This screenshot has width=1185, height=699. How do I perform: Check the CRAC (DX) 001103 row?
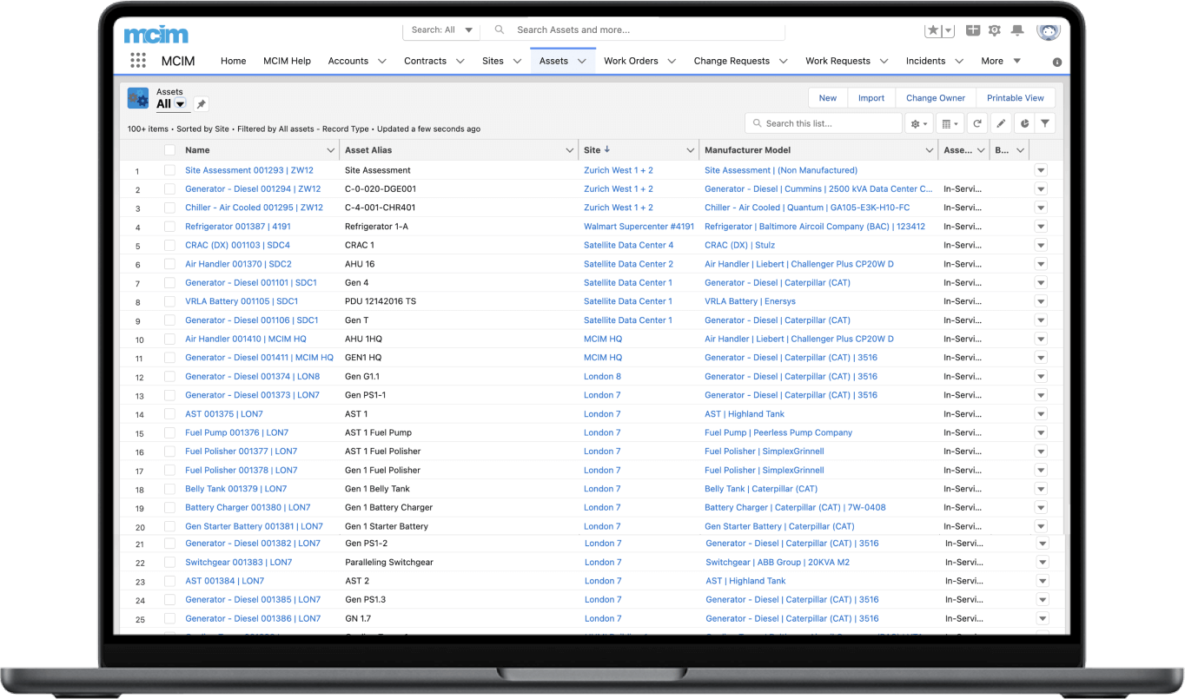(169, 245)
